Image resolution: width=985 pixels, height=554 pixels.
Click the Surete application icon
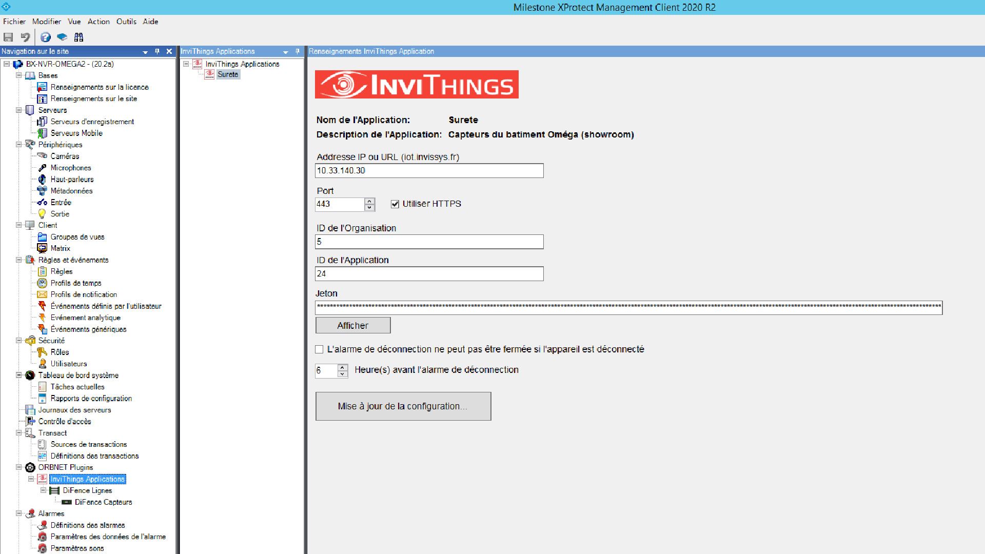pos(209,74)
